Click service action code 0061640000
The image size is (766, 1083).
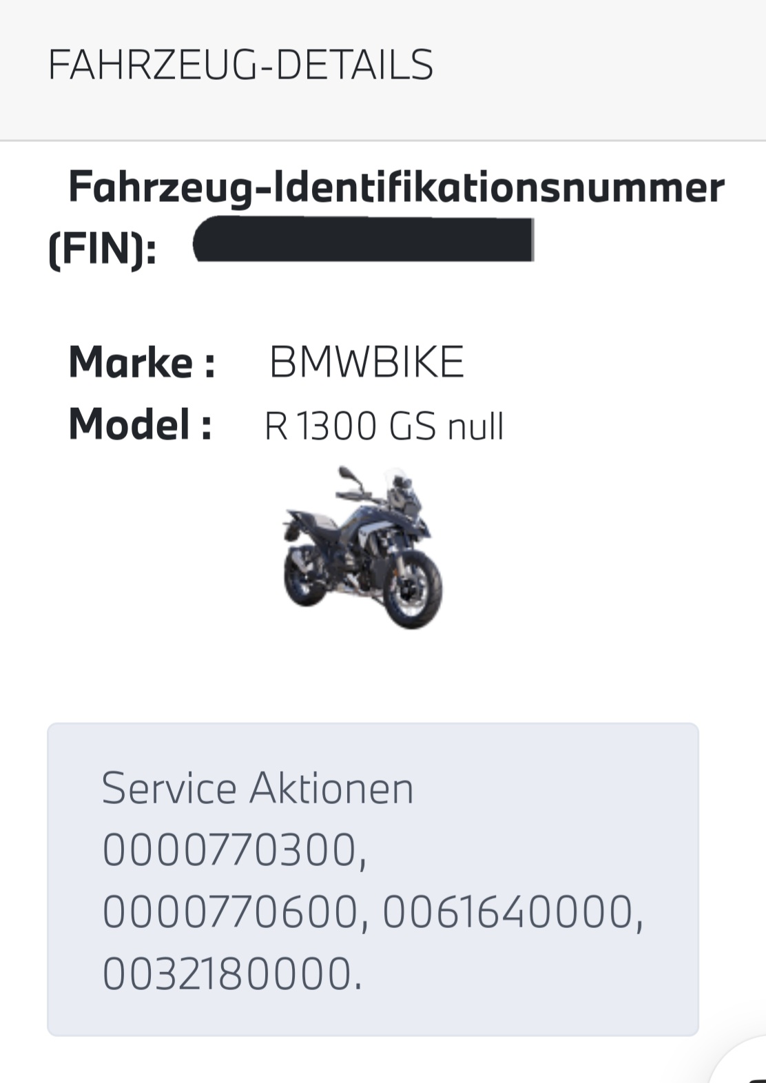[x=508, y=912]
